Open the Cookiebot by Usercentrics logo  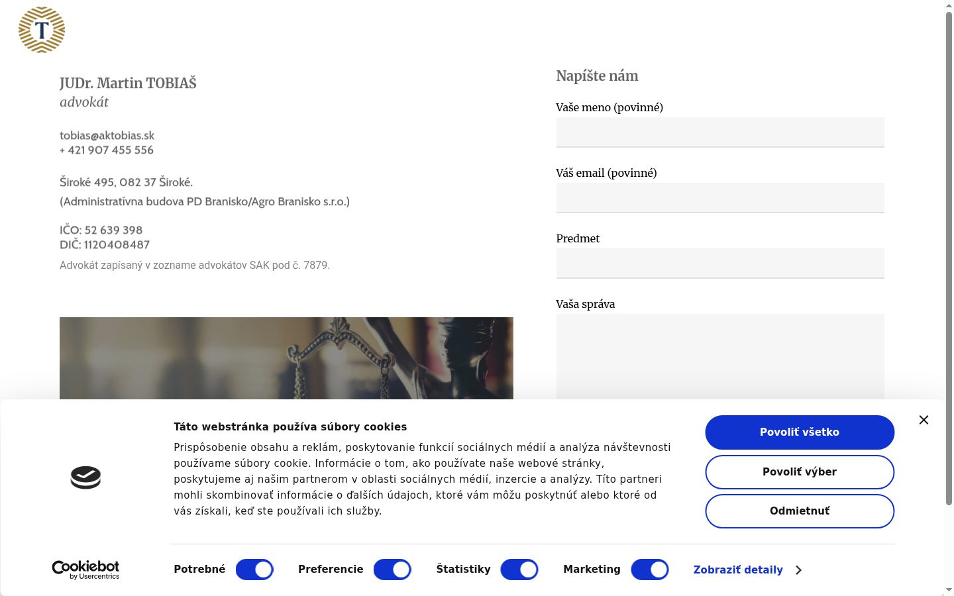point(85,570)
